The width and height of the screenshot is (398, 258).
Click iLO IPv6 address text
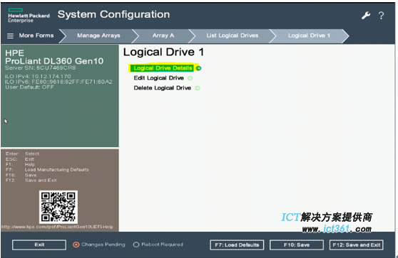pos(58,82)
